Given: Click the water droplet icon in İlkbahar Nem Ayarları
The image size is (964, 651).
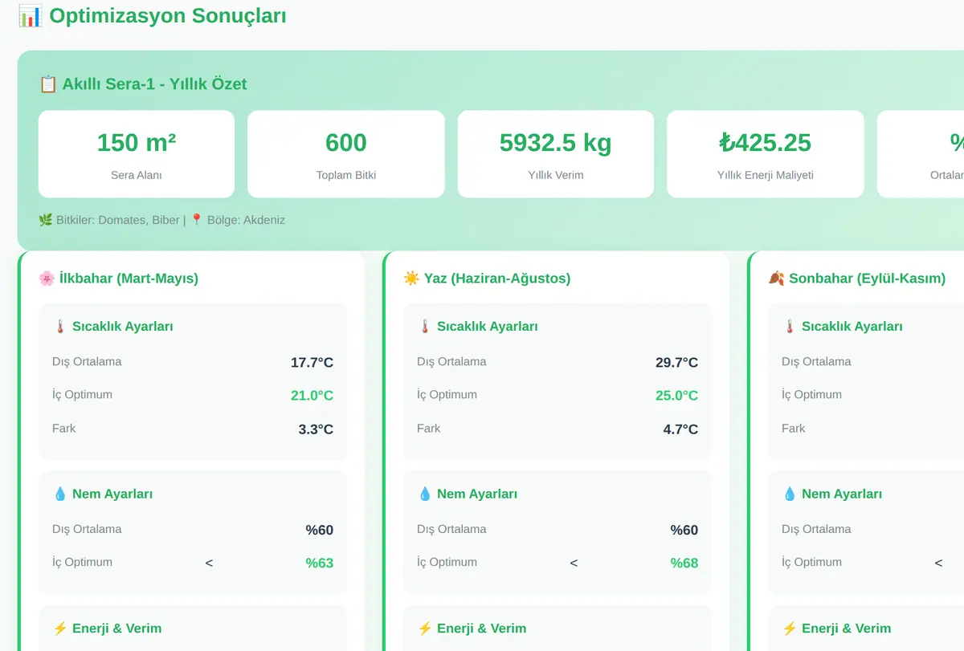Looking at the screenshot, I should (x=60, y=494).
